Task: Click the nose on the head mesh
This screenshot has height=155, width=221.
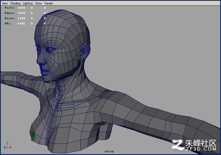Action: pos(41,60)
